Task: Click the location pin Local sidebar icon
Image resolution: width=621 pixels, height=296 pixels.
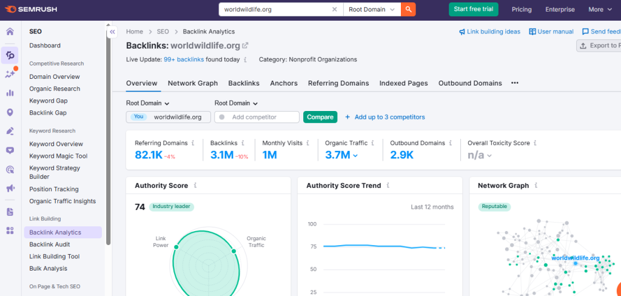Action: pos(10,112)
